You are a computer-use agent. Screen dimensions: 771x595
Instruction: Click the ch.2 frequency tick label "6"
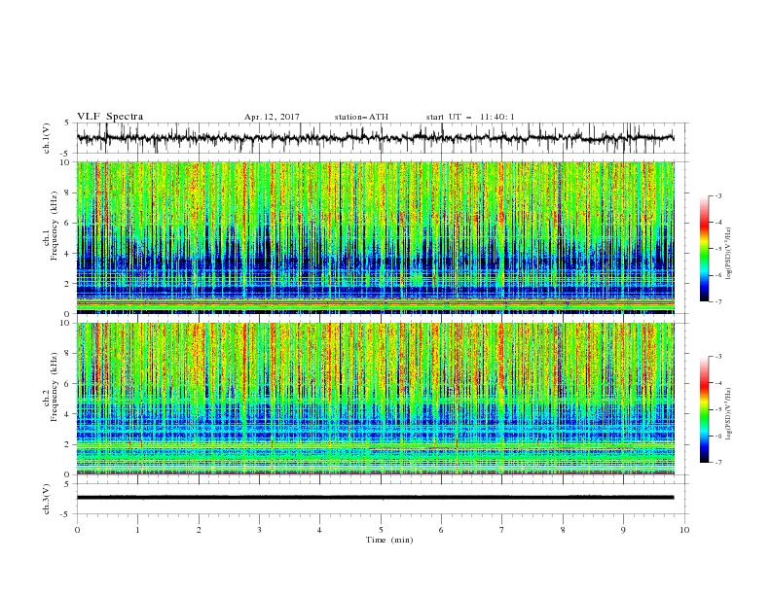(x=68, y=384)
